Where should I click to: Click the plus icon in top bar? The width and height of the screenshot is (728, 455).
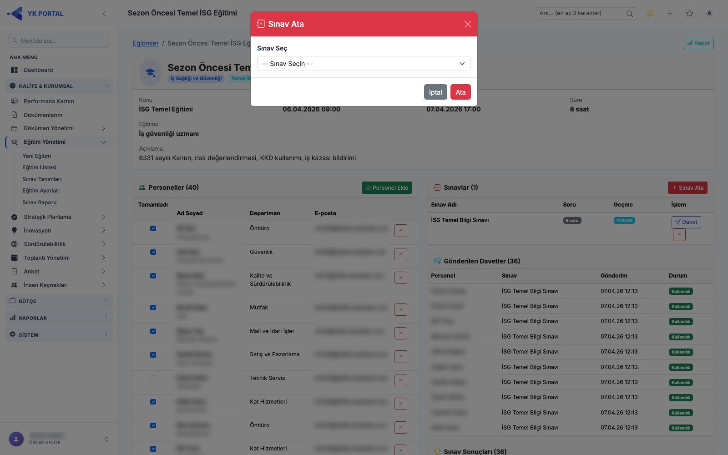point(670,14)
